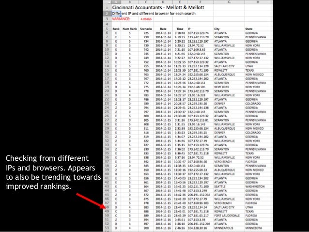Click scenario cell 725
The width and height of the screenshot is (309, 232).
pyautogui.click(x=146, y=33)
